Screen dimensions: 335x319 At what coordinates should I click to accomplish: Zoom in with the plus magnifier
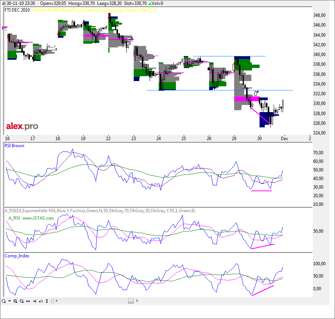[x=15, y=301]
